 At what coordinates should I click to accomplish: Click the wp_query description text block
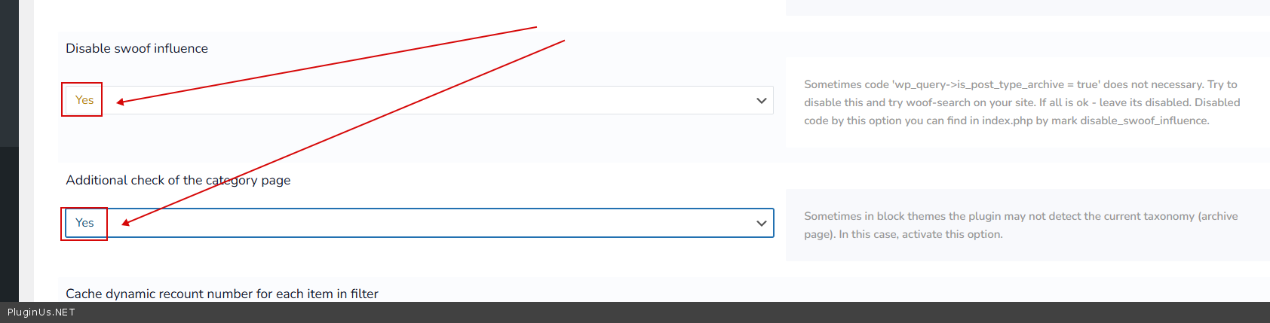(1022, 102)
